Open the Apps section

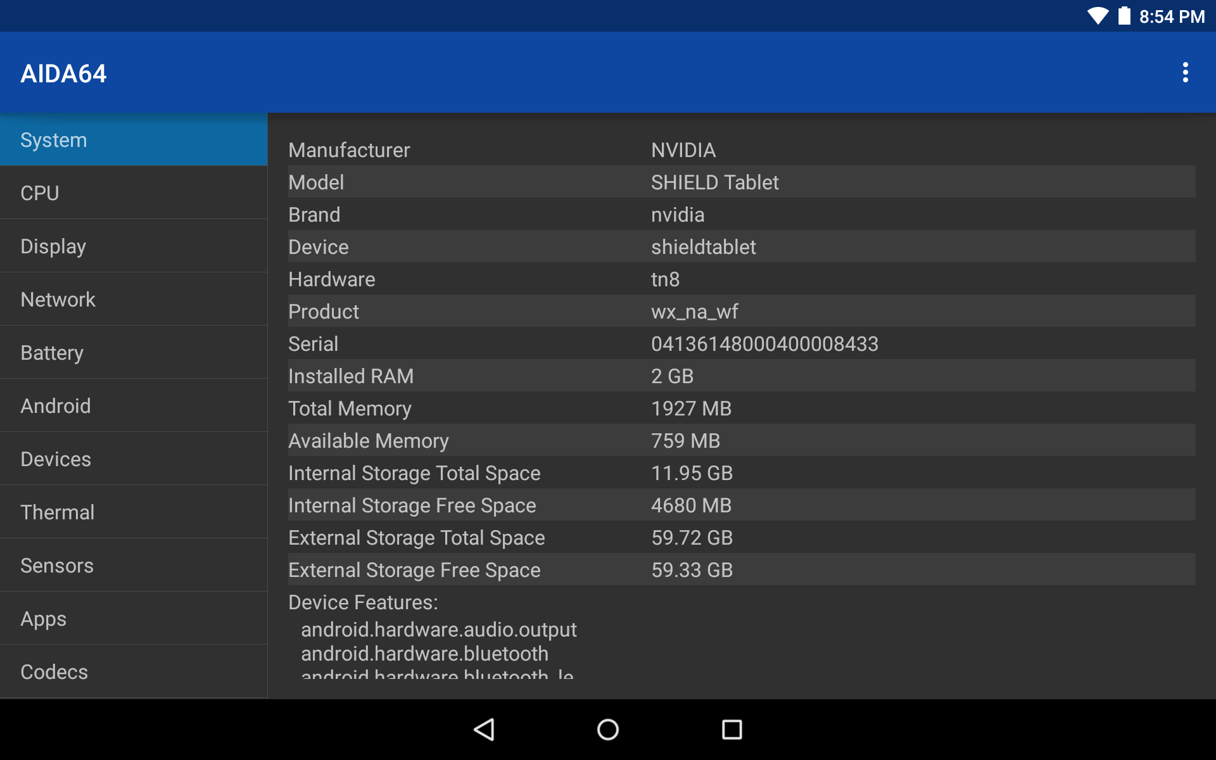(134, 619)
